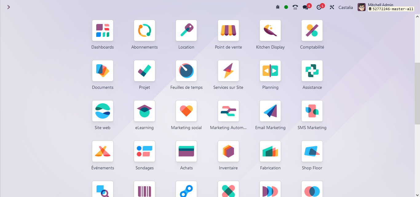Open messages showing 6 notifications
Viewport: 420px width, 197px height.
coord(306,7)
